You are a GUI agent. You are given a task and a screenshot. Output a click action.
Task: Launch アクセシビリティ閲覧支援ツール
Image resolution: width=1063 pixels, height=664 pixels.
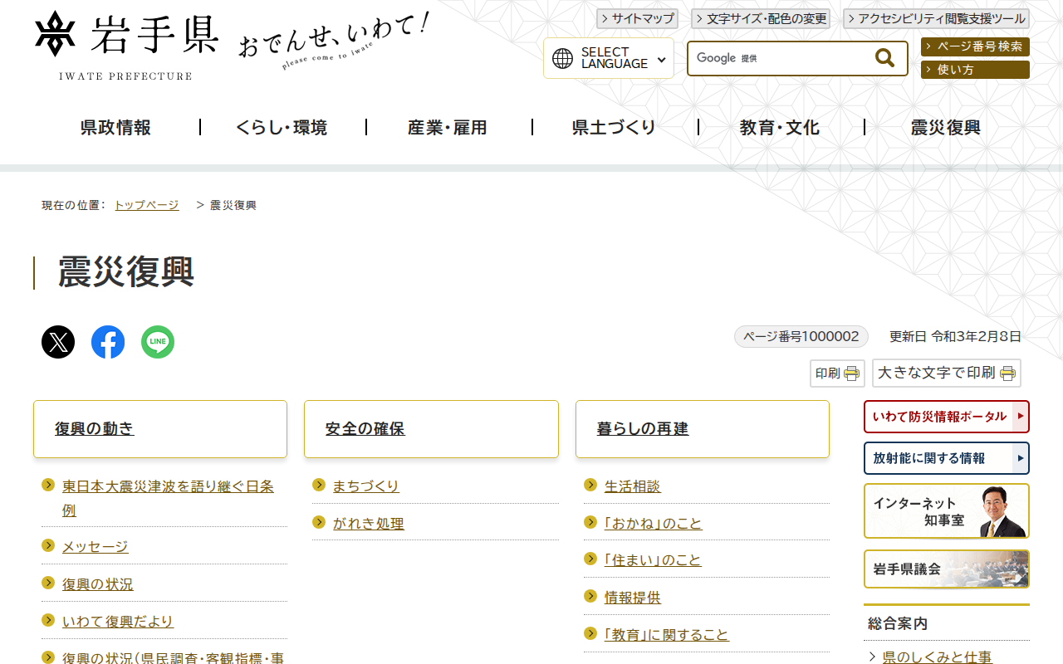pyautogui.click(x=936, y=18)
